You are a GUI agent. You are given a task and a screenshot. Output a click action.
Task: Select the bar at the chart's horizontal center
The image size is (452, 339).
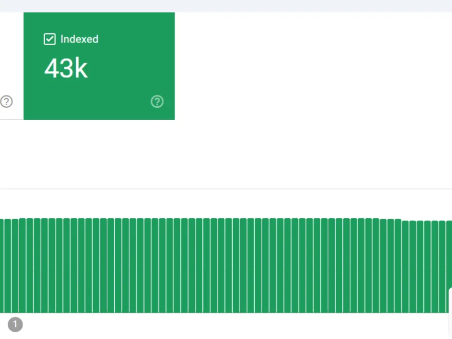(x=229, y=266)
